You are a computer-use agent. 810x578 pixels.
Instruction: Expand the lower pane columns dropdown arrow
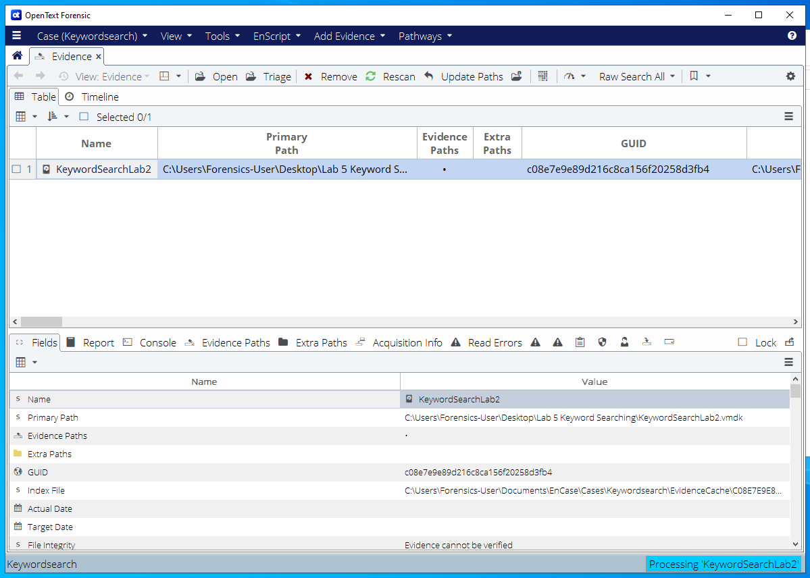tap(35, 362)
